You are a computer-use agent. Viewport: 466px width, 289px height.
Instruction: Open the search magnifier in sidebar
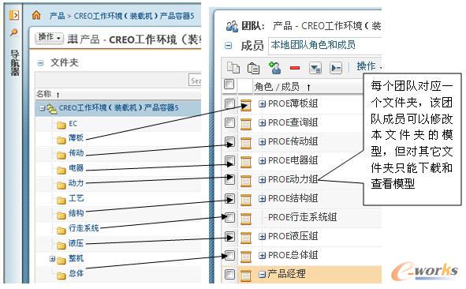pos(13,32)
